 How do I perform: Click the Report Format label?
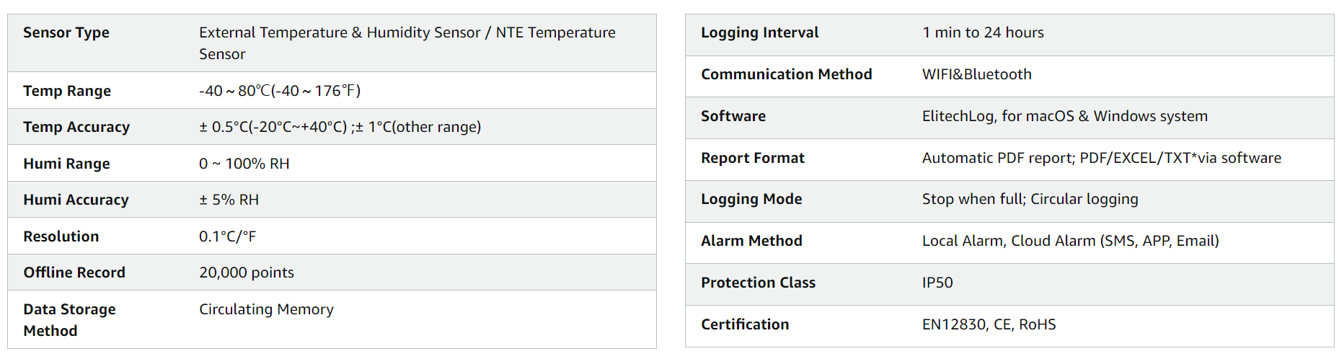752,158
